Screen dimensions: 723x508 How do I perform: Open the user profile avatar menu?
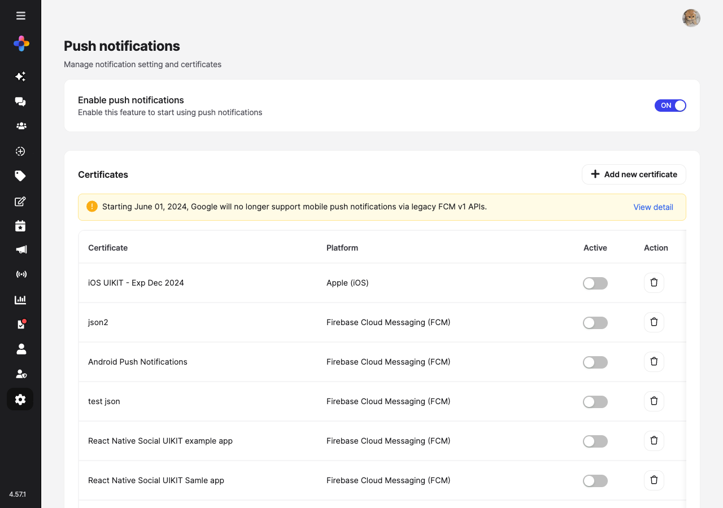click(x=691, y=17)
